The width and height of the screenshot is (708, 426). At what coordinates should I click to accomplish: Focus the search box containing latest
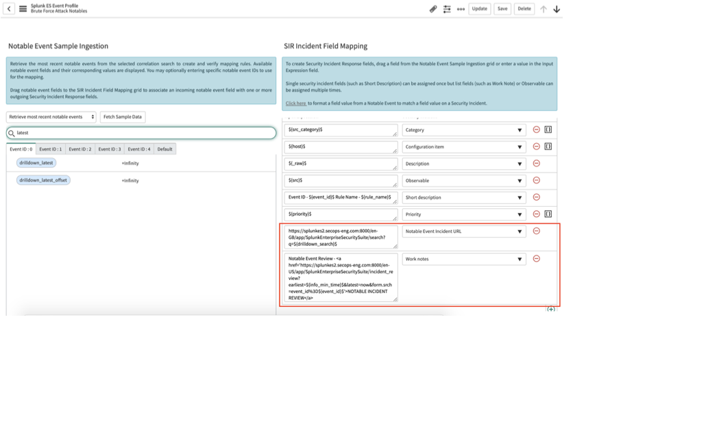click(x=141, y=133)
